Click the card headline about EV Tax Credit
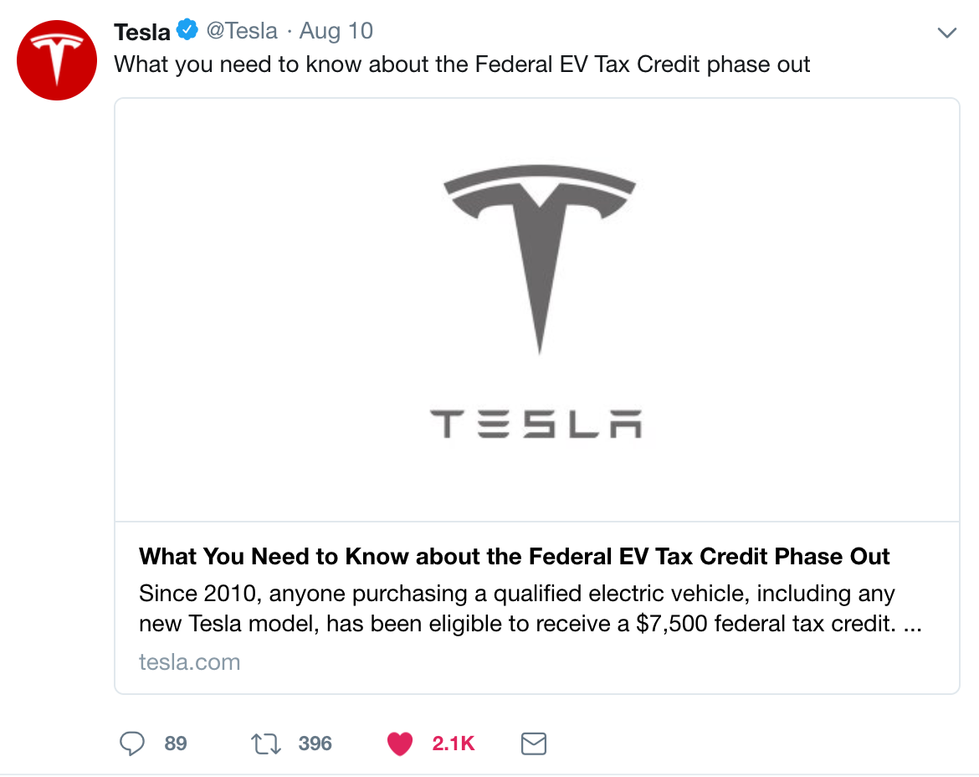 click(514, 556)
